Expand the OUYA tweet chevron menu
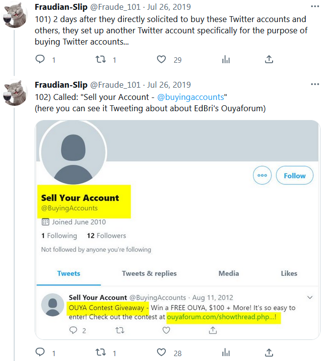This screenshot has width=322, height=361. (309, 297)
